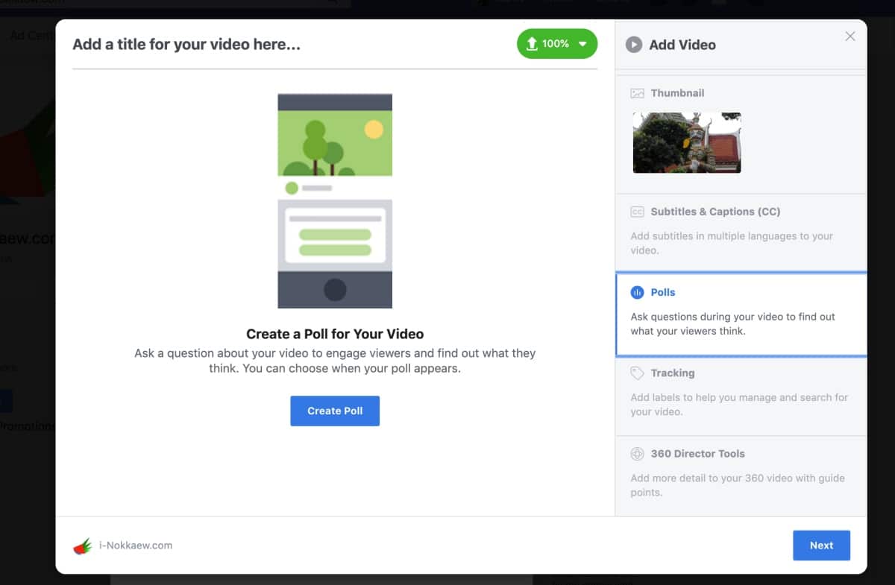This screenshot has width=895, height=585.
Task: Click the Next button
Action: point(821,546)
